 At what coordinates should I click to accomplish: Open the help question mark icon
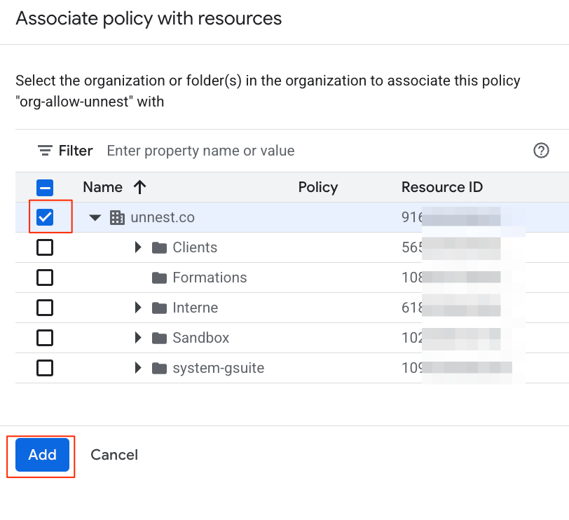tap(541, 151)
